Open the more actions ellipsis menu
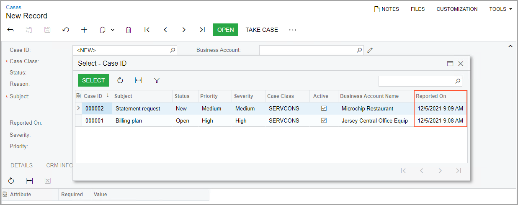Image resolution: width=518 pixels, height=205 pixels. (293, 30)
